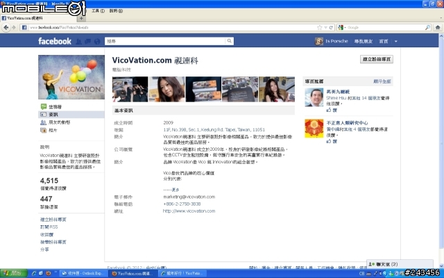Screen dimensions: 444x278
Task: Select the 資訊 (Info) sidebar tab
Action: 71,114
